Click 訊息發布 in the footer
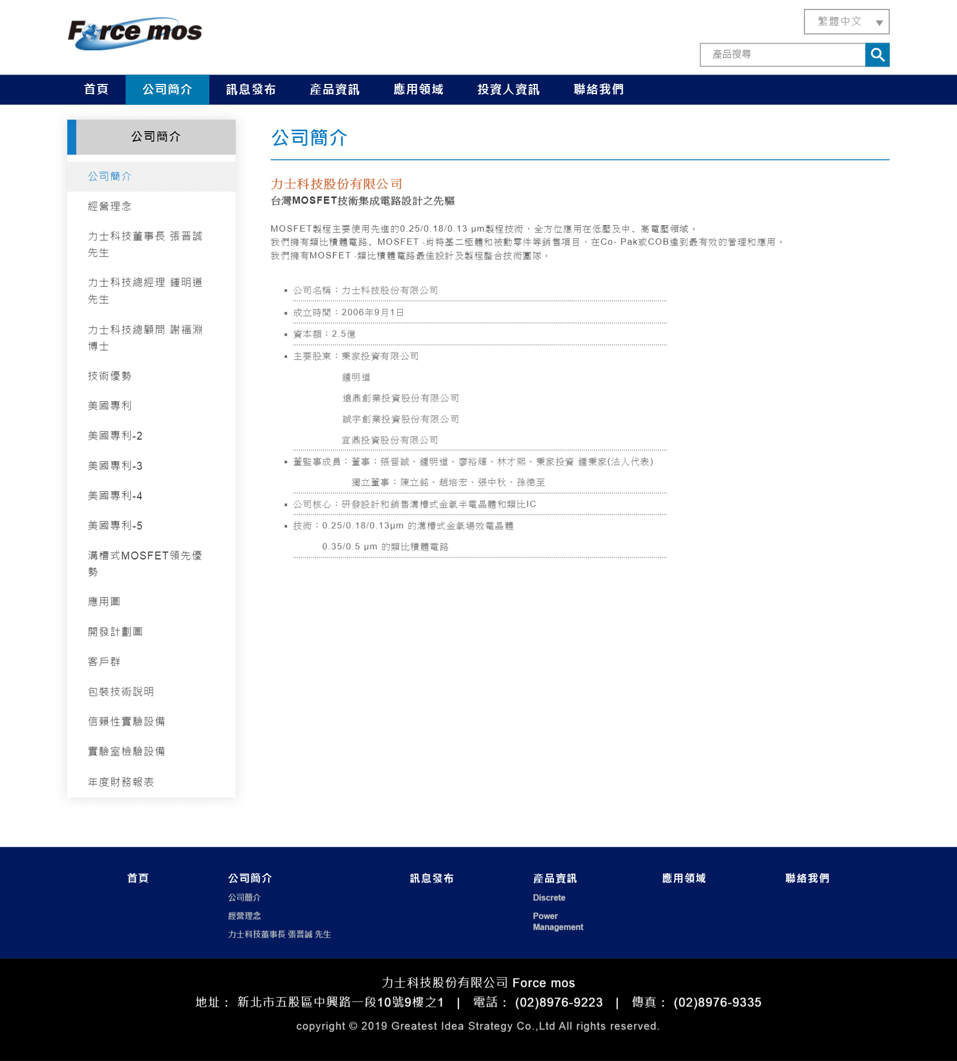The width and height of the screenshot is (957, 1061). coord(432,878)
